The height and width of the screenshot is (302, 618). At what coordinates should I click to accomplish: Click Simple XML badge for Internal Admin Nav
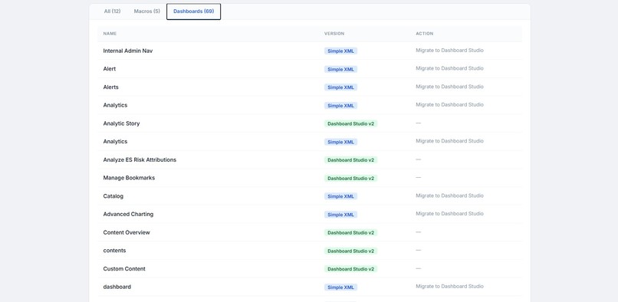coord(341,51)
